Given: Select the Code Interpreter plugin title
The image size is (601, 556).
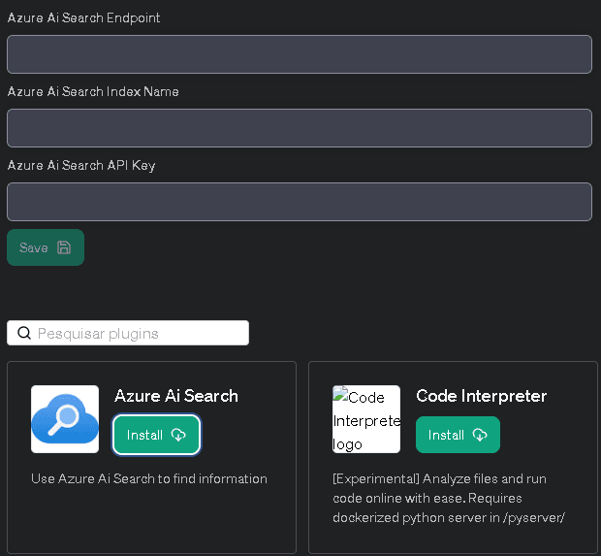Looking at the screenshot, I should pyautogui.click(x=481, y=396).
